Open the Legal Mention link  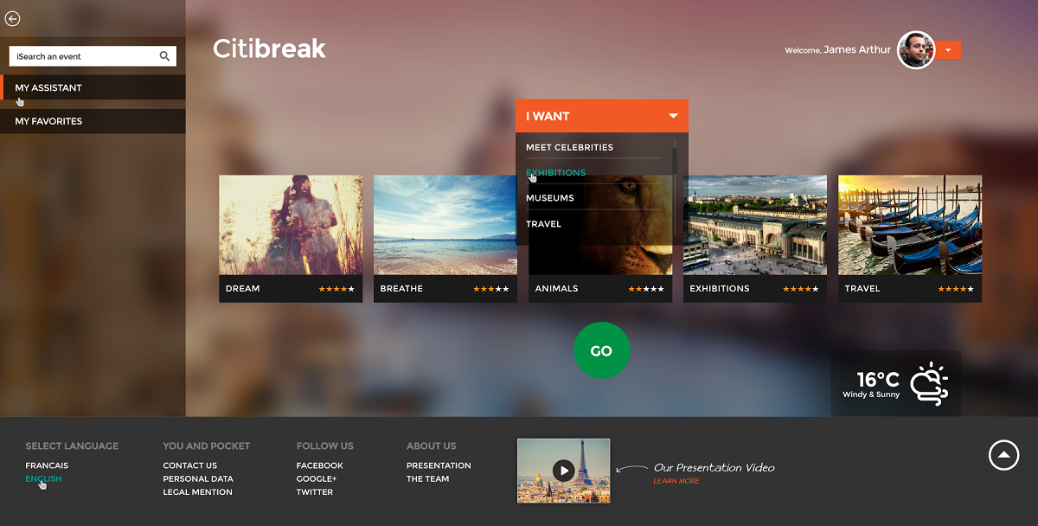[197, 492]
